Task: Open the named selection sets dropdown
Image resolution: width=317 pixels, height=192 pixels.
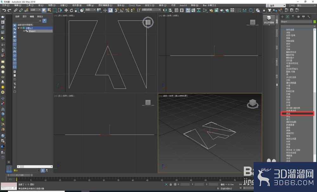Action: pos(151,10)
